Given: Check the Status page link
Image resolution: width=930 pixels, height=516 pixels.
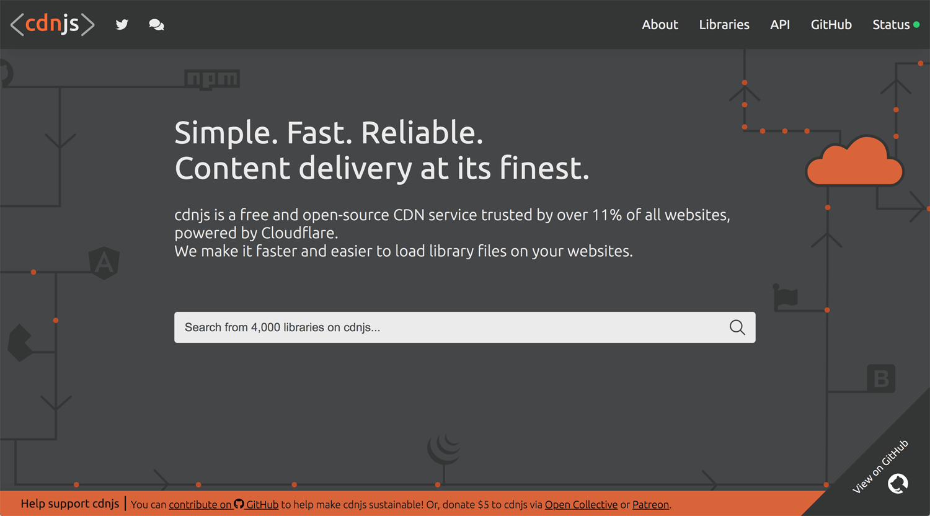Looking at the screenshot, I should 896,25.
